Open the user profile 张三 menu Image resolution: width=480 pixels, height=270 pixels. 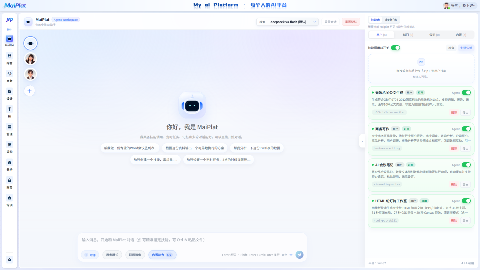click(x=459, y=5)
